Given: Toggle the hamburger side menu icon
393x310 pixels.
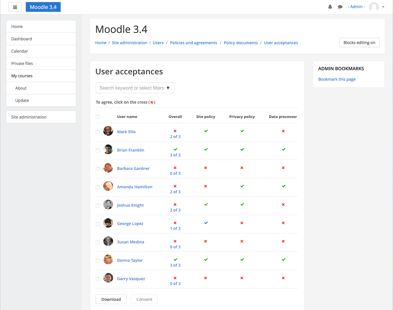Looking at the screenshot, I should click(x=15, y=7).
